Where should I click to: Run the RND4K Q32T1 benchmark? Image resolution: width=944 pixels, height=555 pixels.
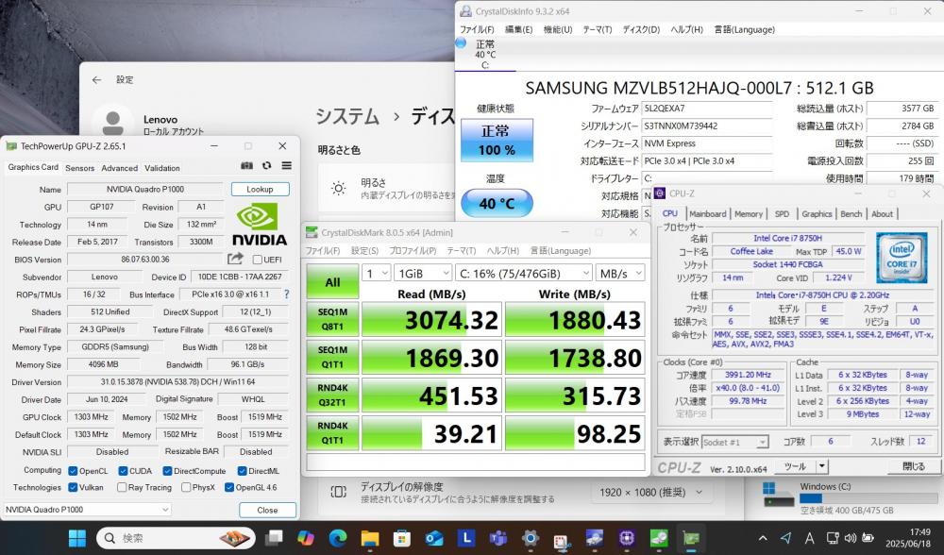click(332, 395)
